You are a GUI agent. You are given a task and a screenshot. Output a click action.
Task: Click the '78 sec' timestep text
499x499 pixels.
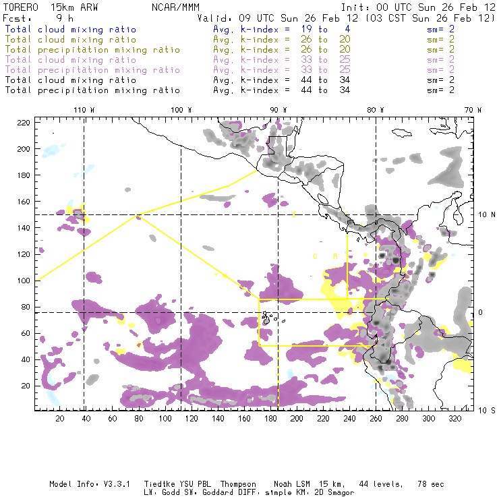pos(431,484)
